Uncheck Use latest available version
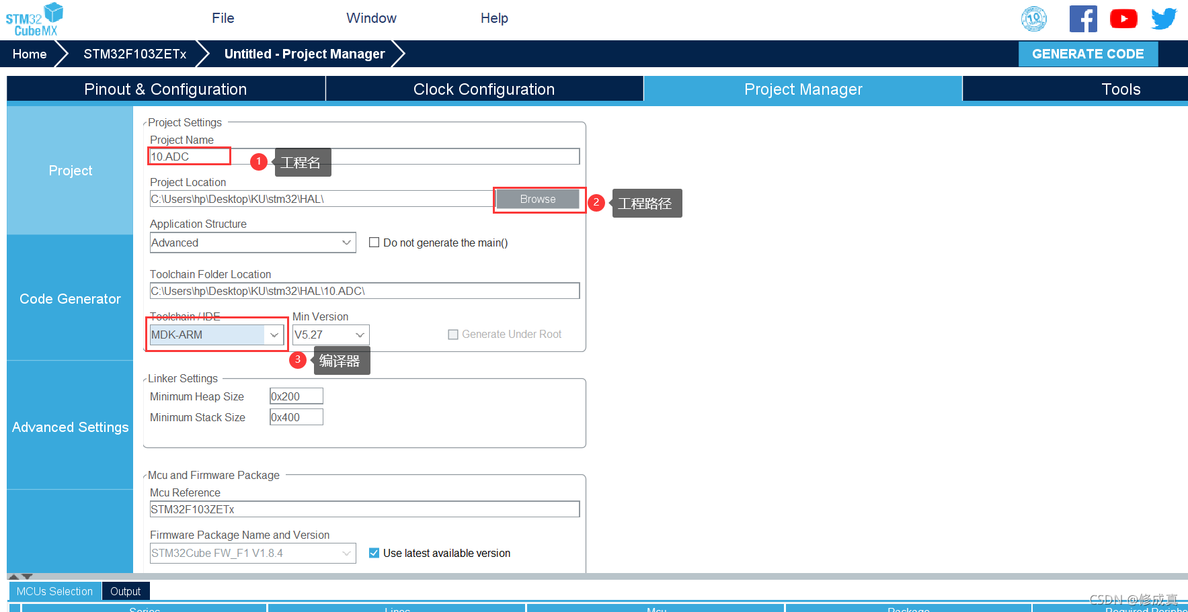Image resolution: width=1188 pixels, height=612 pixels. [x=374, y=553]
